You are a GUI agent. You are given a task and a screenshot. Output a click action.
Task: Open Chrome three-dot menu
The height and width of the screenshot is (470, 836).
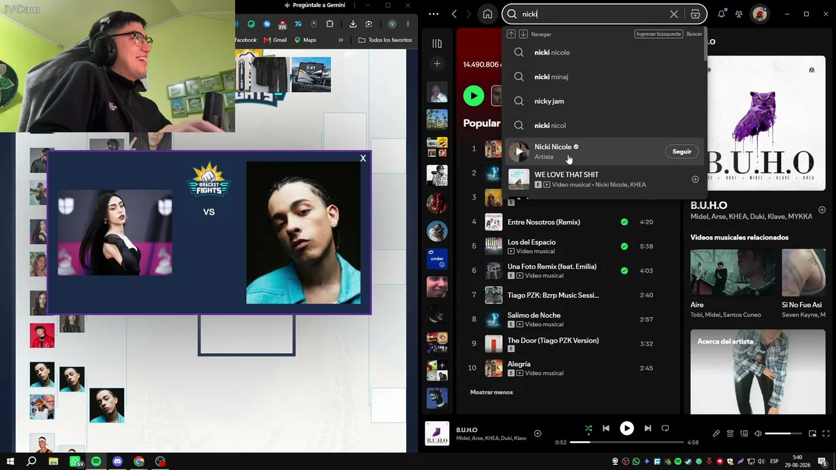coord(408,24)
